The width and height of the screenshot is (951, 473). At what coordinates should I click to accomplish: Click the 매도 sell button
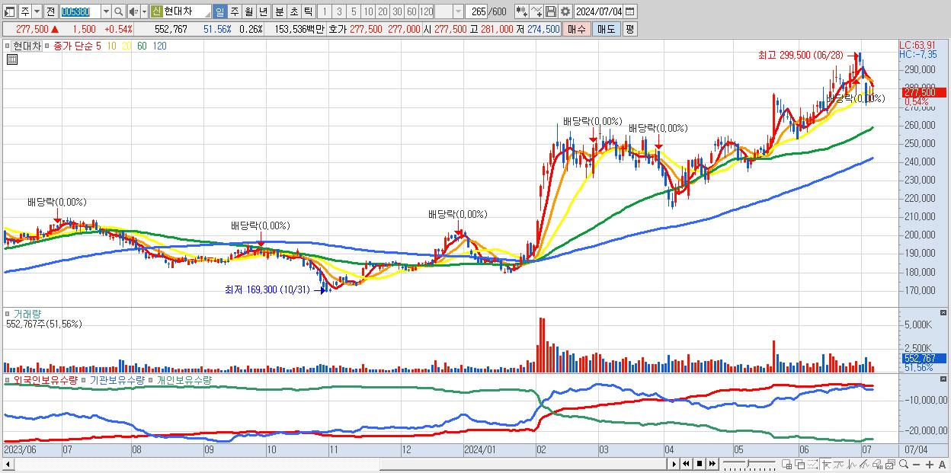[x=606, y=29]
